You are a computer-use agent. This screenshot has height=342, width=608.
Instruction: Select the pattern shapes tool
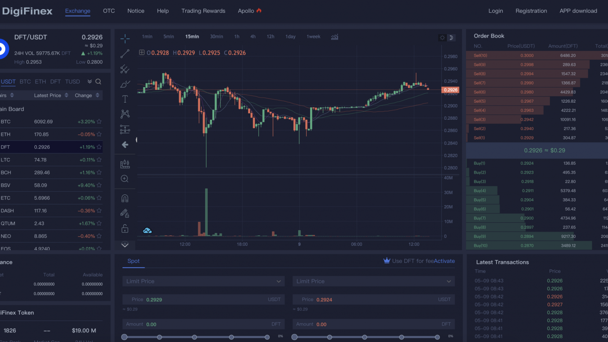[x=125, y=114]
